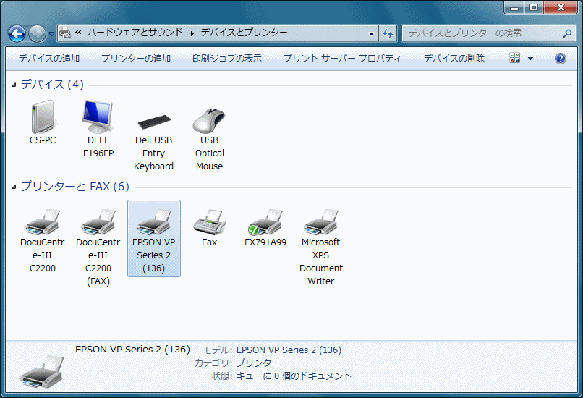Collapse the プリンターと FAX (6) group

(x=14, y=187)
